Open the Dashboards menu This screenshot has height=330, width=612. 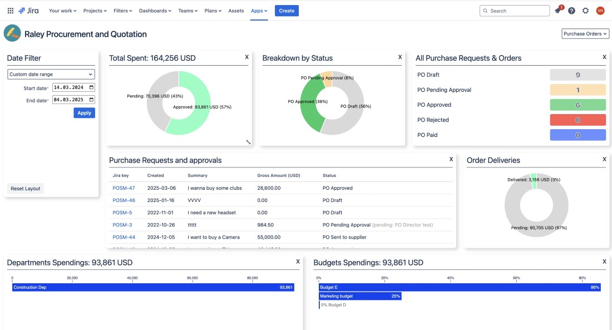[154, 10]
